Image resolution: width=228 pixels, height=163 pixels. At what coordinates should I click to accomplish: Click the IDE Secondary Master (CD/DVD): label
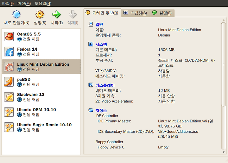pos(126,132)
